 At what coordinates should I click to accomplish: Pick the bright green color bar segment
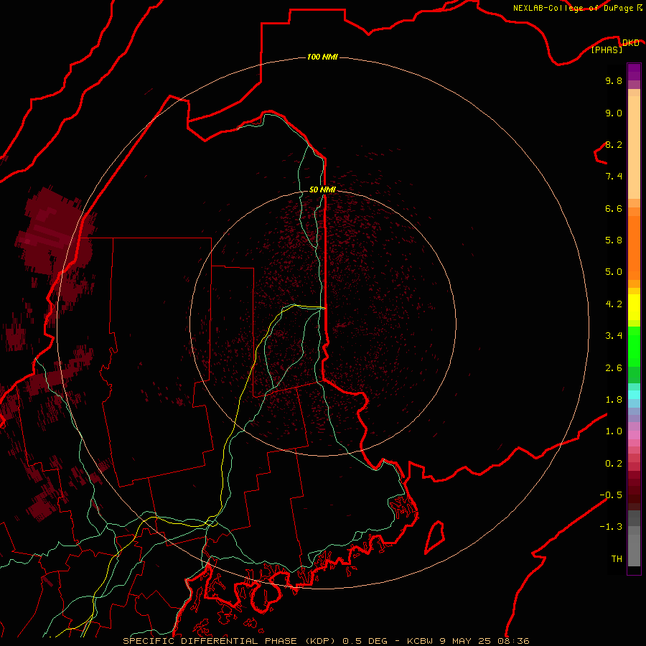[634, 347]
